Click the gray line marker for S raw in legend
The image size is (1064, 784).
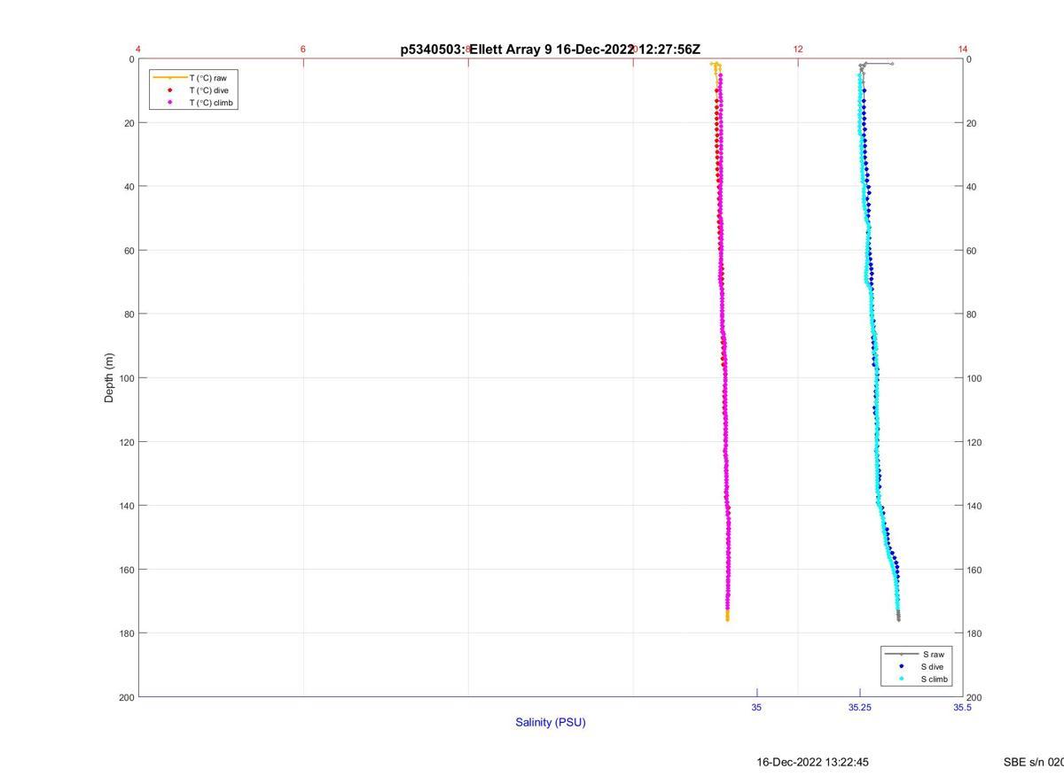point(901,654)
